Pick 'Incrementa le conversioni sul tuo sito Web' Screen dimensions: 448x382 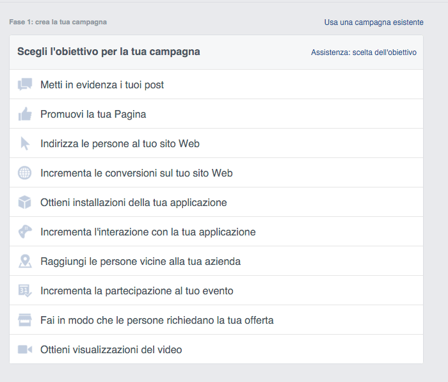click(136, 173)
